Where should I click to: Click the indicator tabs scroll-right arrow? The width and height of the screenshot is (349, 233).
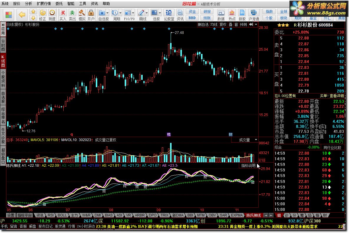click(271, 215)
